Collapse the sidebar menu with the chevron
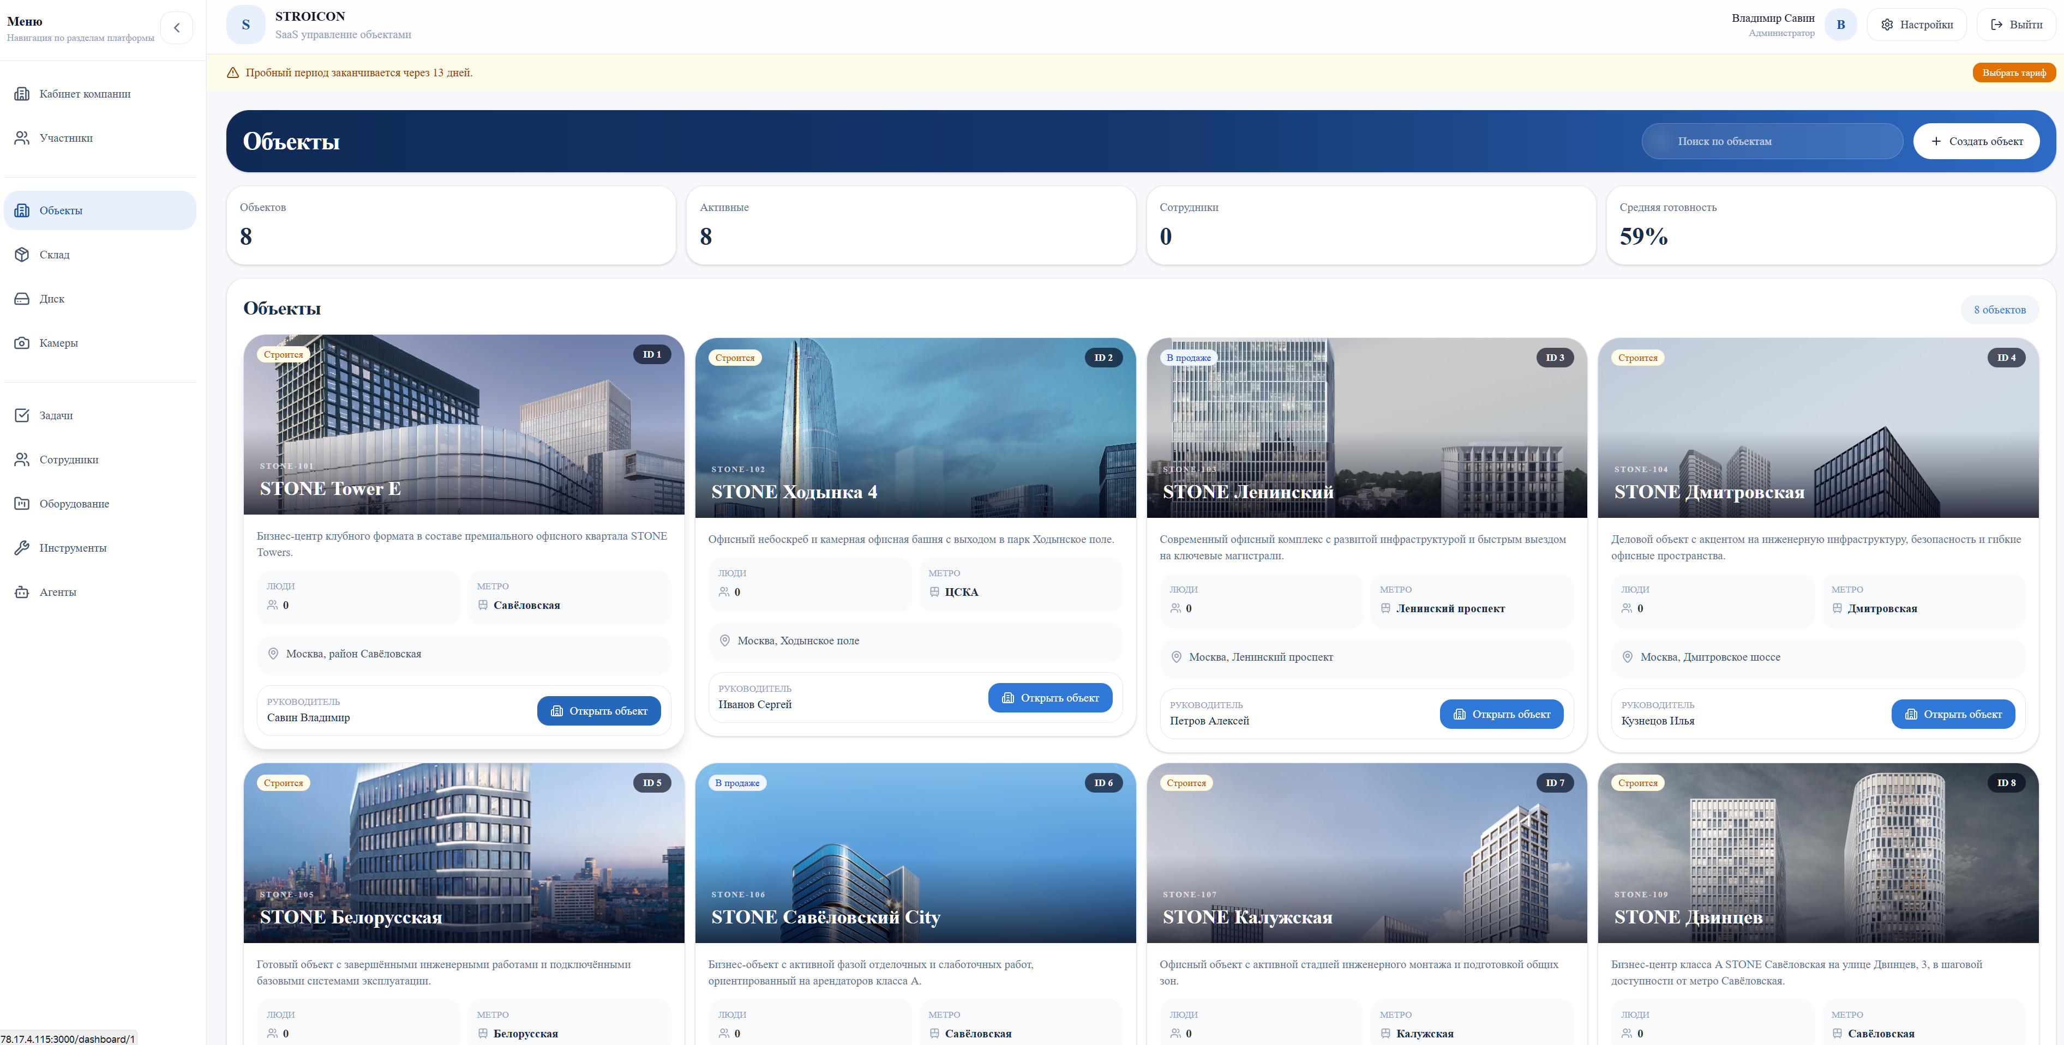The width and height of the screenshot is (2064, 1045). 176,27
